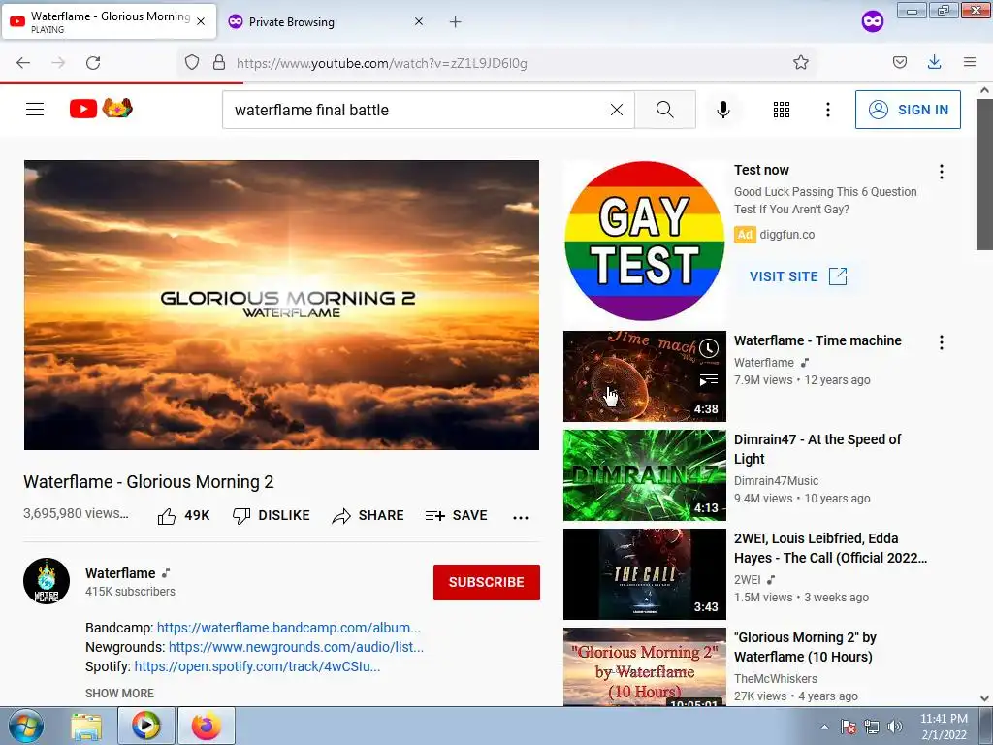Click scrollbar down arrow
The image size is (993, 745).
tap(985, 698)
